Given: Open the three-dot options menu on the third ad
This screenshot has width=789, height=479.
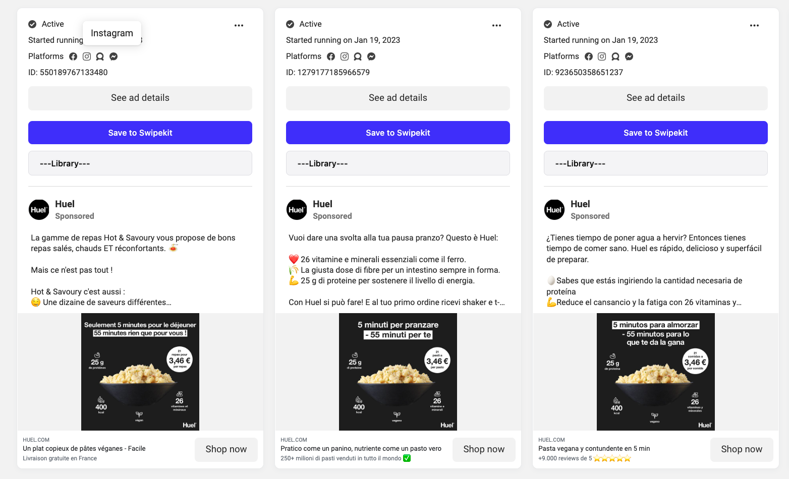Looking at the screenshot, I should [754, 25].
